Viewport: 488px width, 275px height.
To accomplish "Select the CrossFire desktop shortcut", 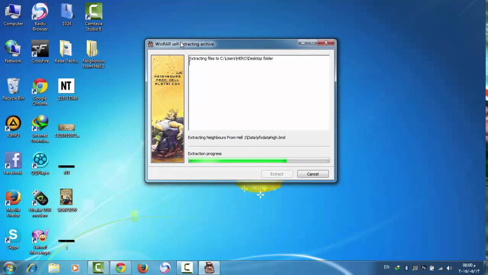I will tap(40, 52).
